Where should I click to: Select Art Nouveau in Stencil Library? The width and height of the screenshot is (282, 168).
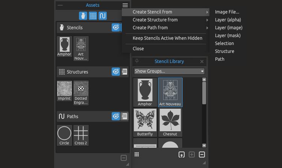(x=170, y=92)
